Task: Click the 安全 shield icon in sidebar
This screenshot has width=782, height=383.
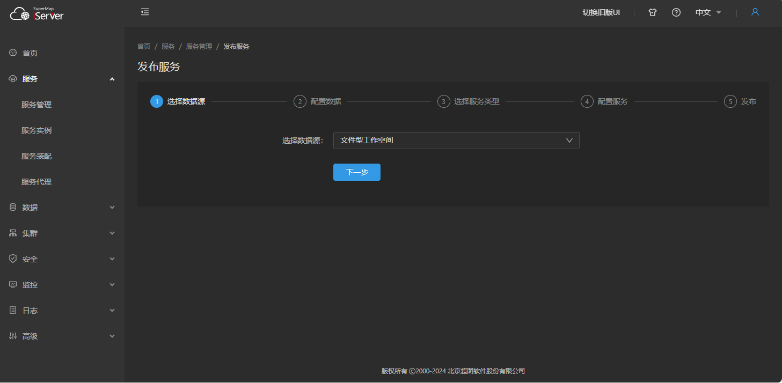Action: point(13,259)
